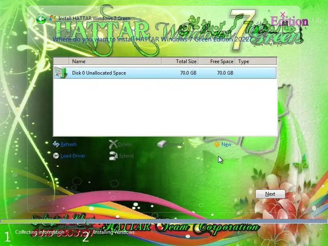Viewport: 328px width, 246px height.
Task: Sort by the Name column header
Action: click(x=115, y=61)
